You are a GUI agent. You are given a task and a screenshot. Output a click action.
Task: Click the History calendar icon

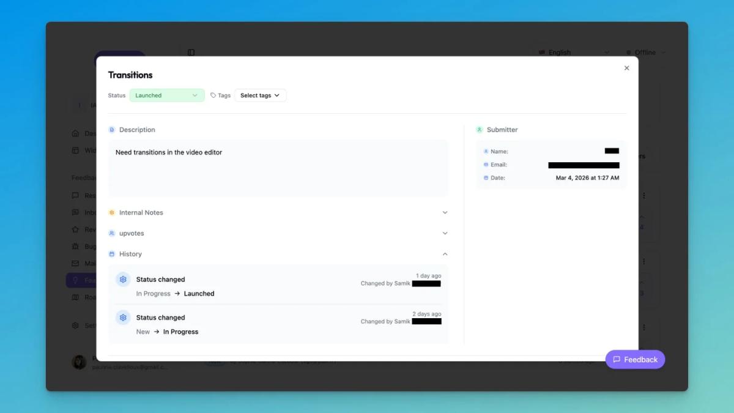tap(112, 254)
